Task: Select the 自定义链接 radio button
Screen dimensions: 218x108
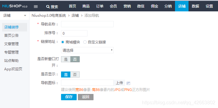Action: [x=85, y=42]
